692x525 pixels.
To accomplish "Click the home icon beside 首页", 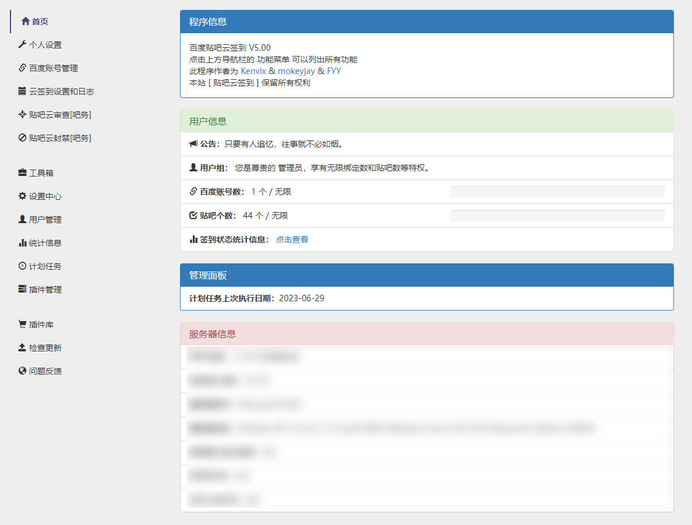I will (26, 21).
